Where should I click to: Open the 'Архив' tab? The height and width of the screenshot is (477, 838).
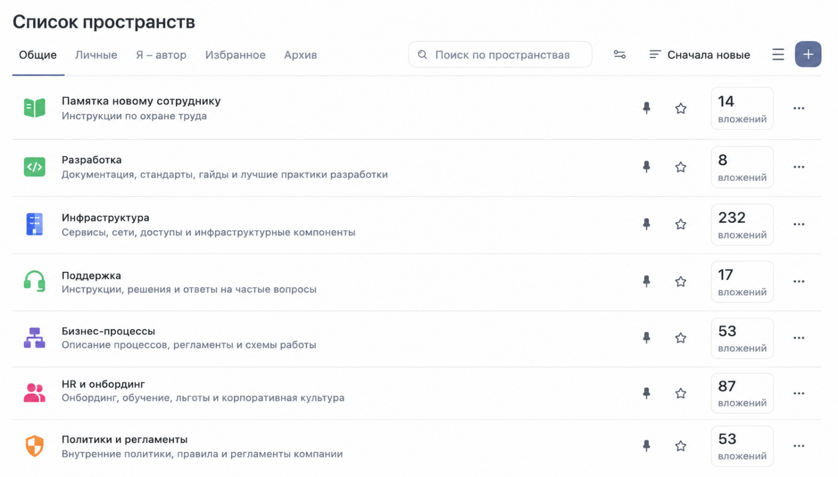pyautogui.click(x=300, y=55)
